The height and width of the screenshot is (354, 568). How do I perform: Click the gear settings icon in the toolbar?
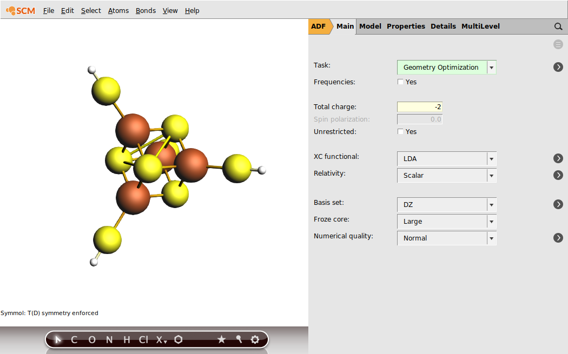(255, 339)
